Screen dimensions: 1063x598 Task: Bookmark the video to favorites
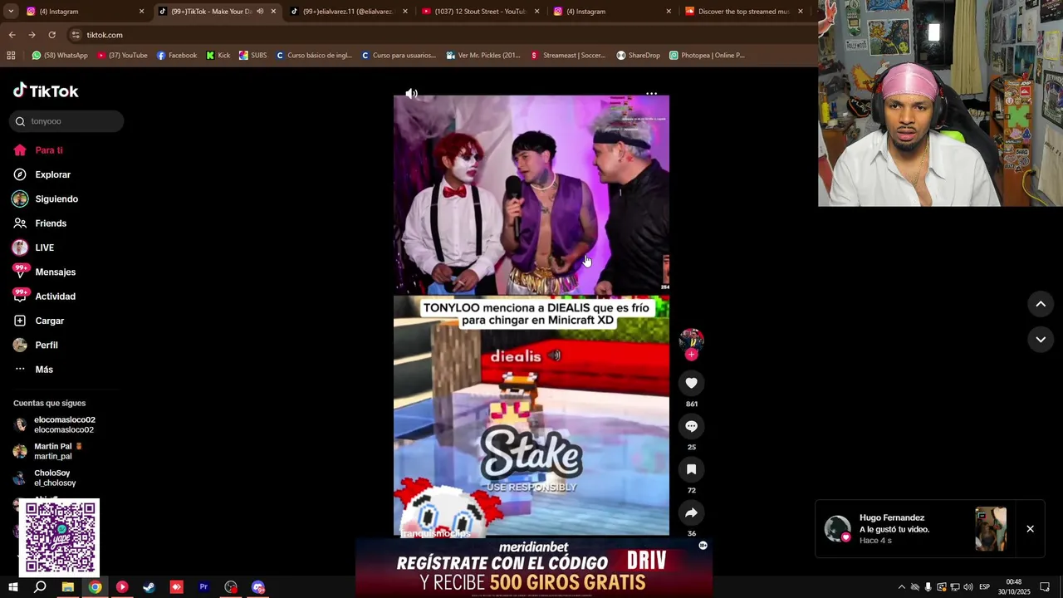click(691, 469)
